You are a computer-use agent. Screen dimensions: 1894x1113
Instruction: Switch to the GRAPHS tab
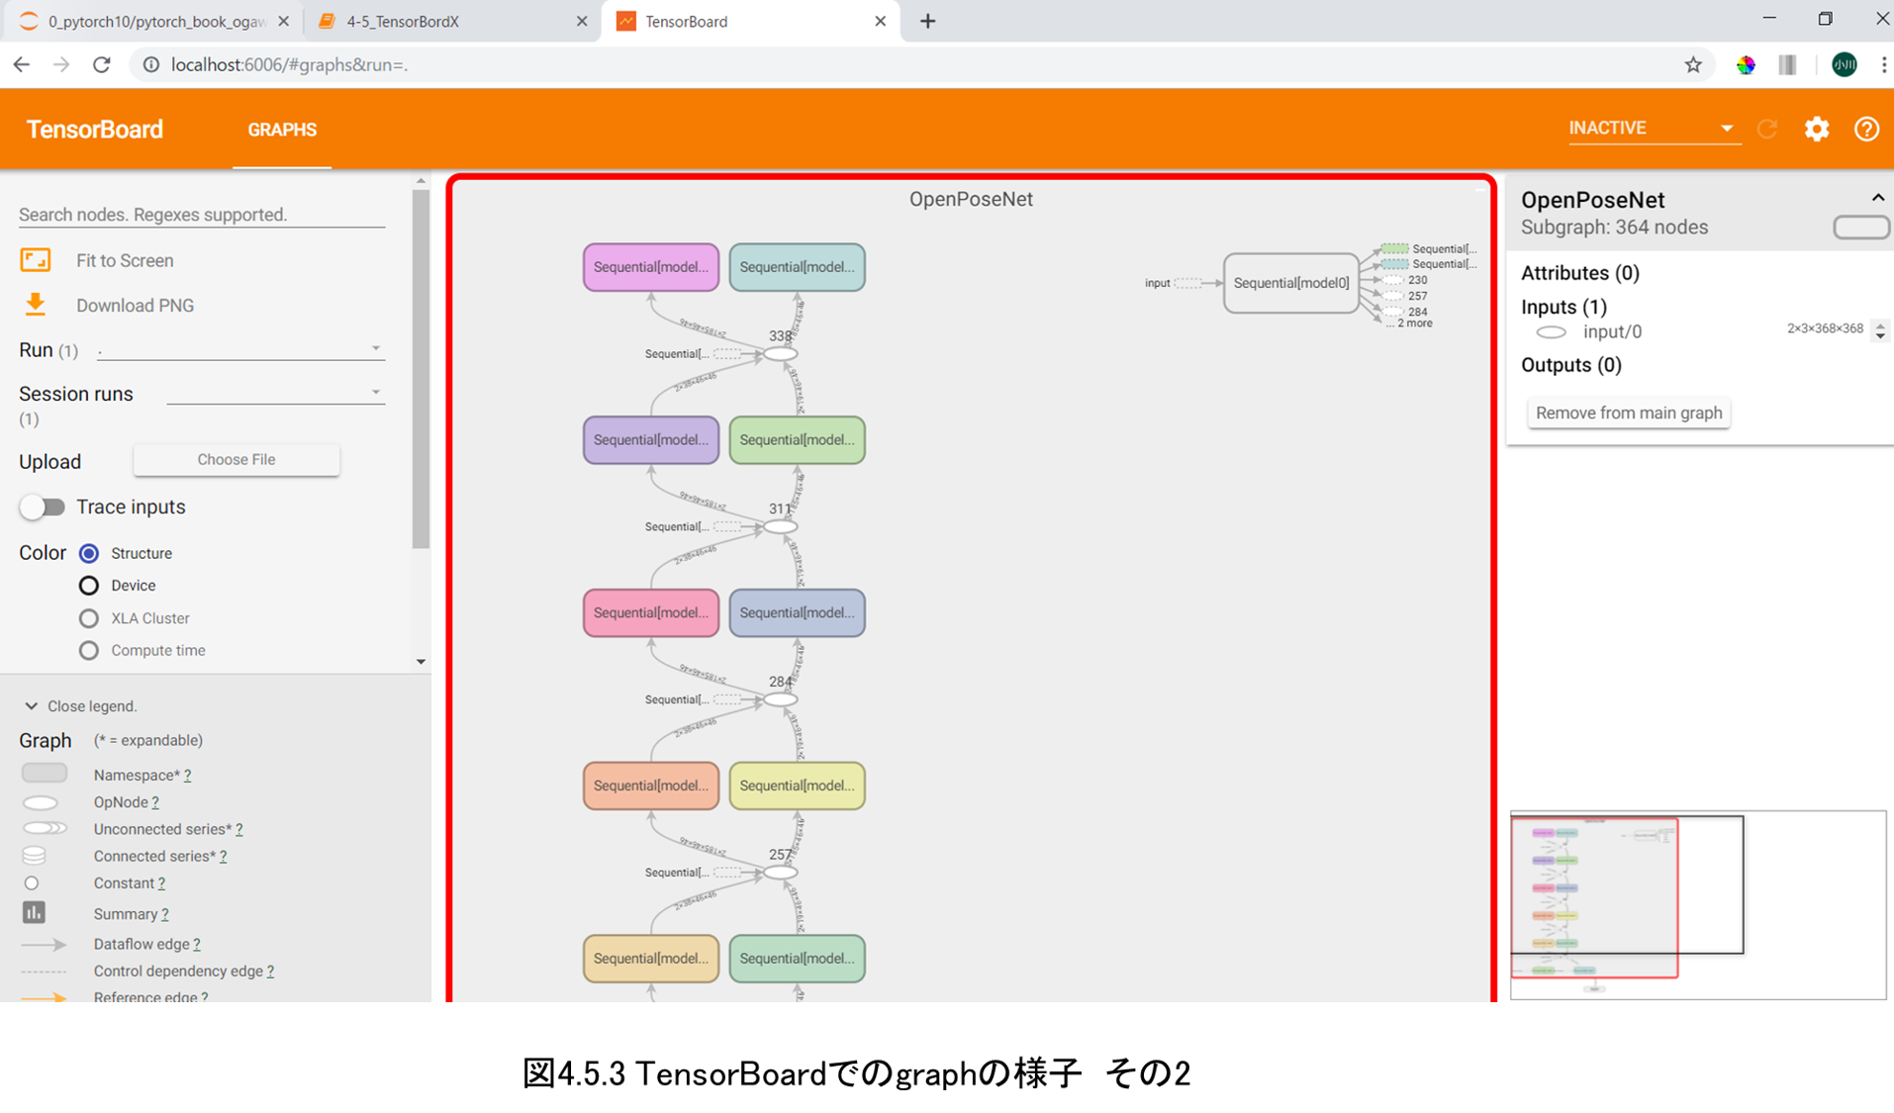click(x=281, y=130)
